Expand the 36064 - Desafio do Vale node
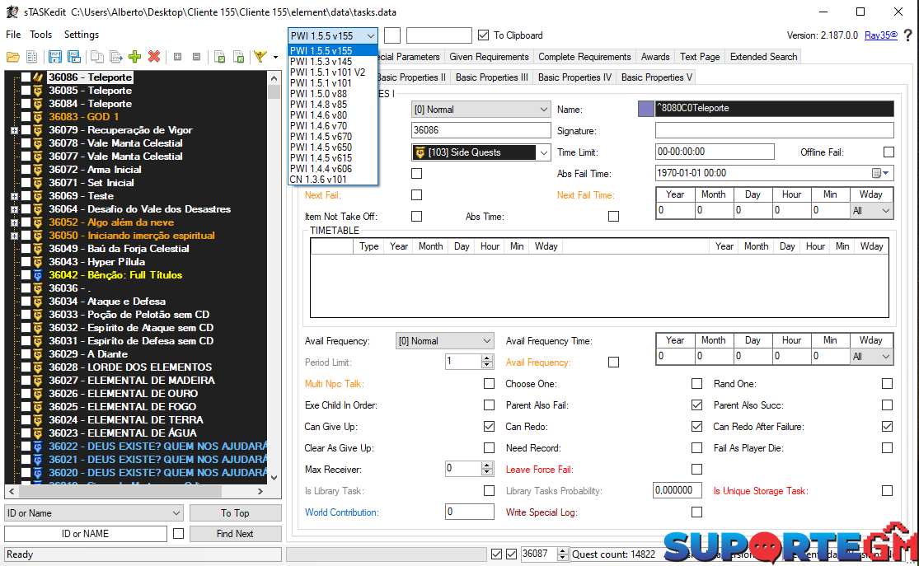Viewport: 919px width, 566px height. point(14,209)
